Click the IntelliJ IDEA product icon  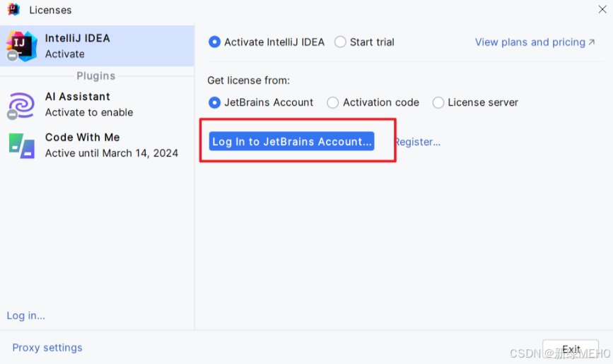[x=21, y=46]
